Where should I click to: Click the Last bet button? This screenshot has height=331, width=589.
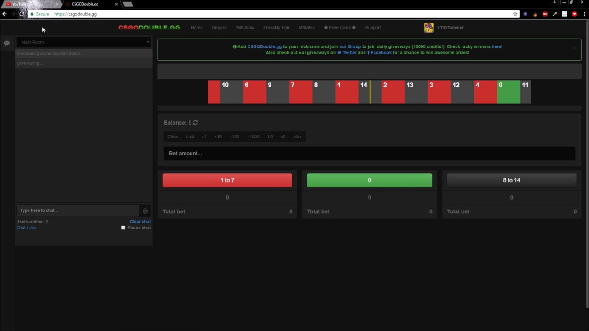190,137
